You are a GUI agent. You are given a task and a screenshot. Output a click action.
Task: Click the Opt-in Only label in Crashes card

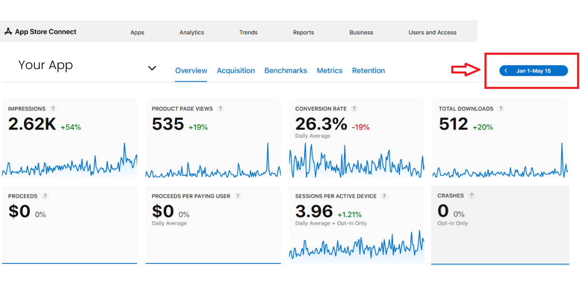click(x=452, y=223)
